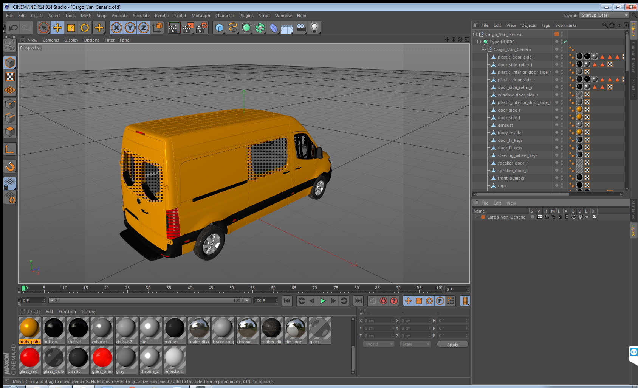Screen dimensions: 638x388
Task: Enable Axis mode in left palette
Action: 10,149
